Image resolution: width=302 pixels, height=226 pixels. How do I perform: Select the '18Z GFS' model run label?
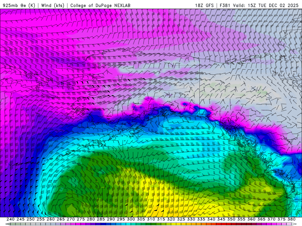tap(204, 5)
